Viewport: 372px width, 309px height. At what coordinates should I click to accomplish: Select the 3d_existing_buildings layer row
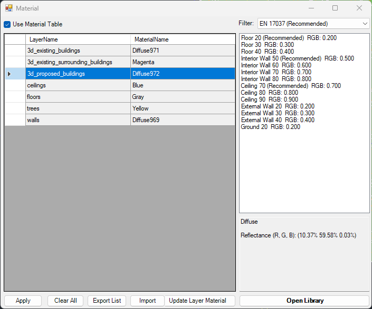tap(78, 51)
